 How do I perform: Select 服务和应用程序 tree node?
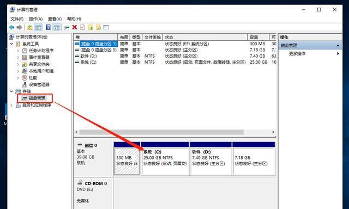click(37, 105)
